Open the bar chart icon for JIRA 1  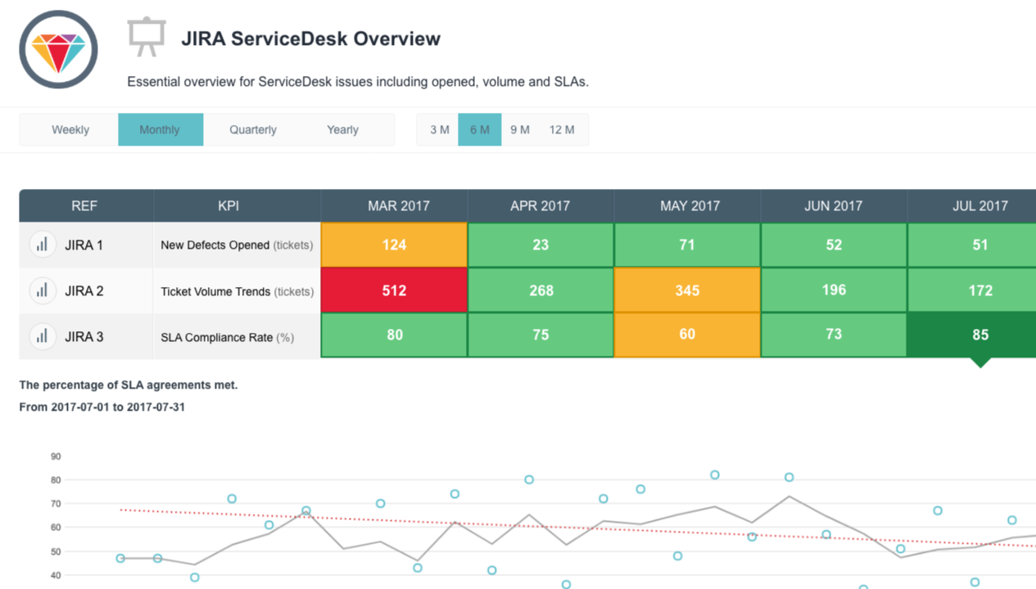tap(42, 244)
